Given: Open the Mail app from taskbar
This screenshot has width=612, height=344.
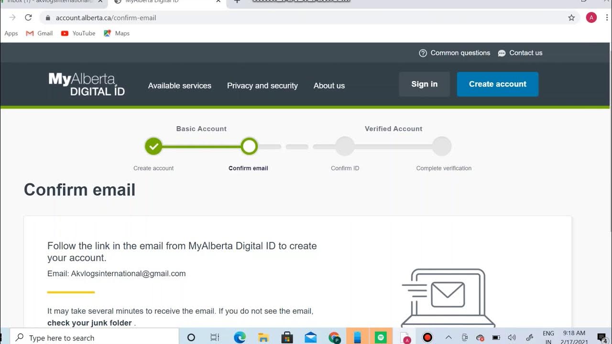Looking at the screenshot, I should [310, 338].
